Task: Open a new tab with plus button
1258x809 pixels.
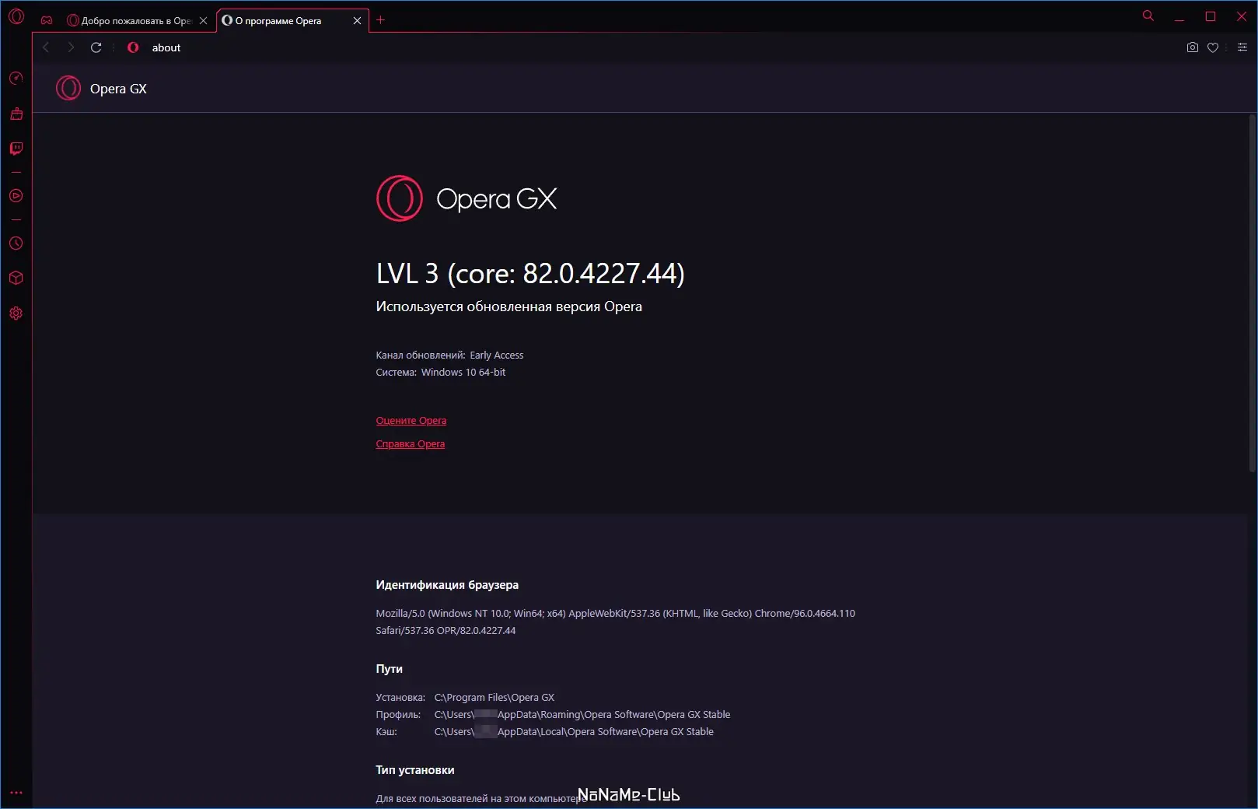Action: (380, 20)
